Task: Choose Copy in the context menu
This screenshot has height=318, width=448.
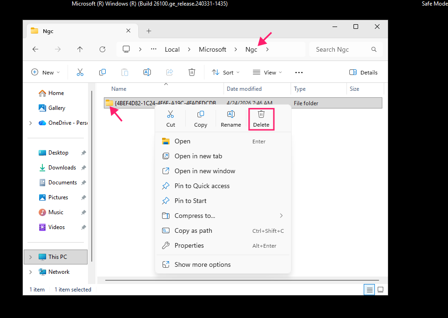Action: [201, 119]
